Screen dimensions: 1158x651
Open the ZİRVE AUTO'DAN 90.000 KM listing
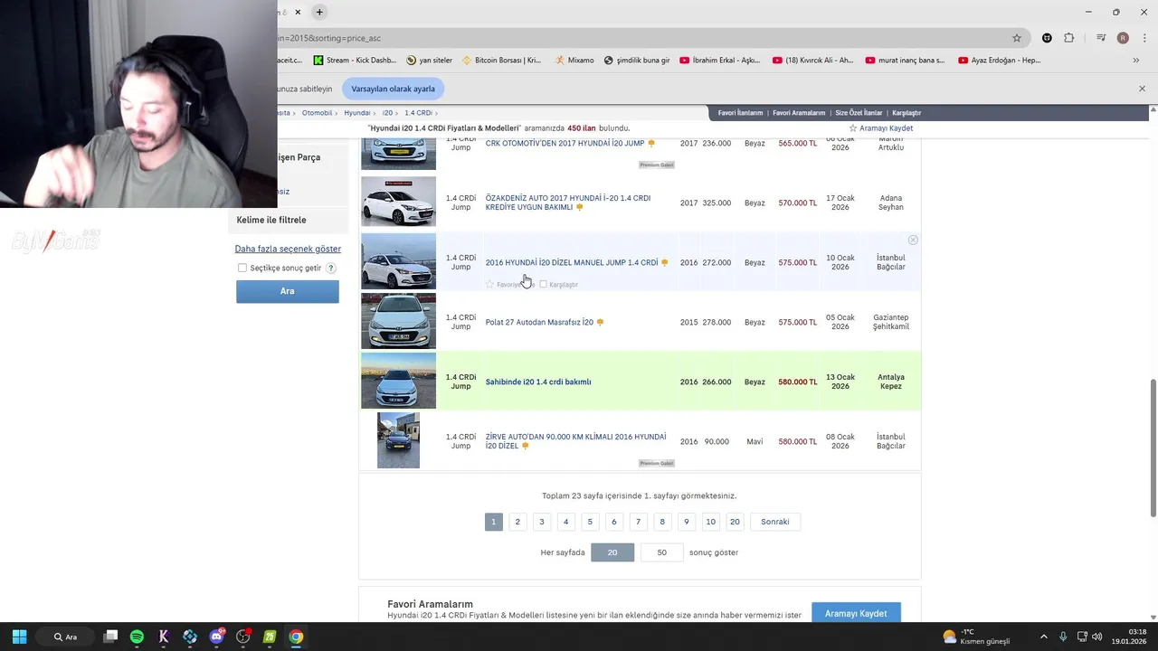point(575,441)
